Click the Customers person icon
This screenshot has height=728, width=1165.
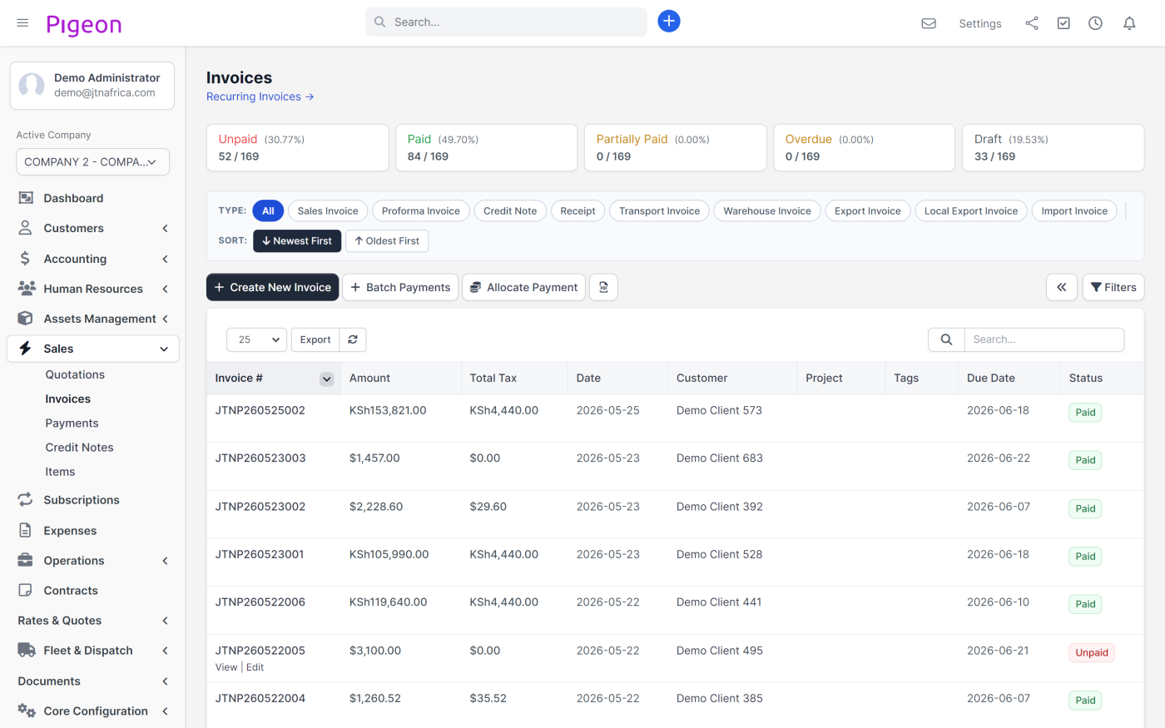(26, 228)
